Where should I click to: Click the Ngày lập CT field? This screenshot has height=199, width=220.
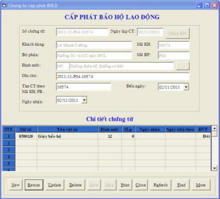(150, 32)
